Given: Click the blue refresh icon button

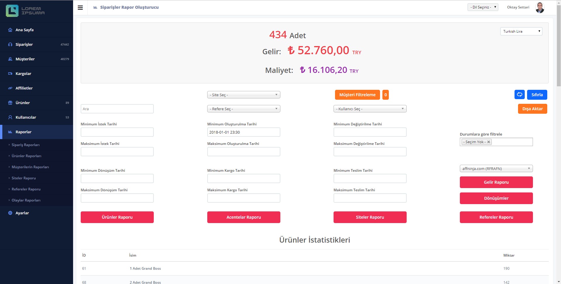Looking at the screenshot, I should [x=519, y=94].
